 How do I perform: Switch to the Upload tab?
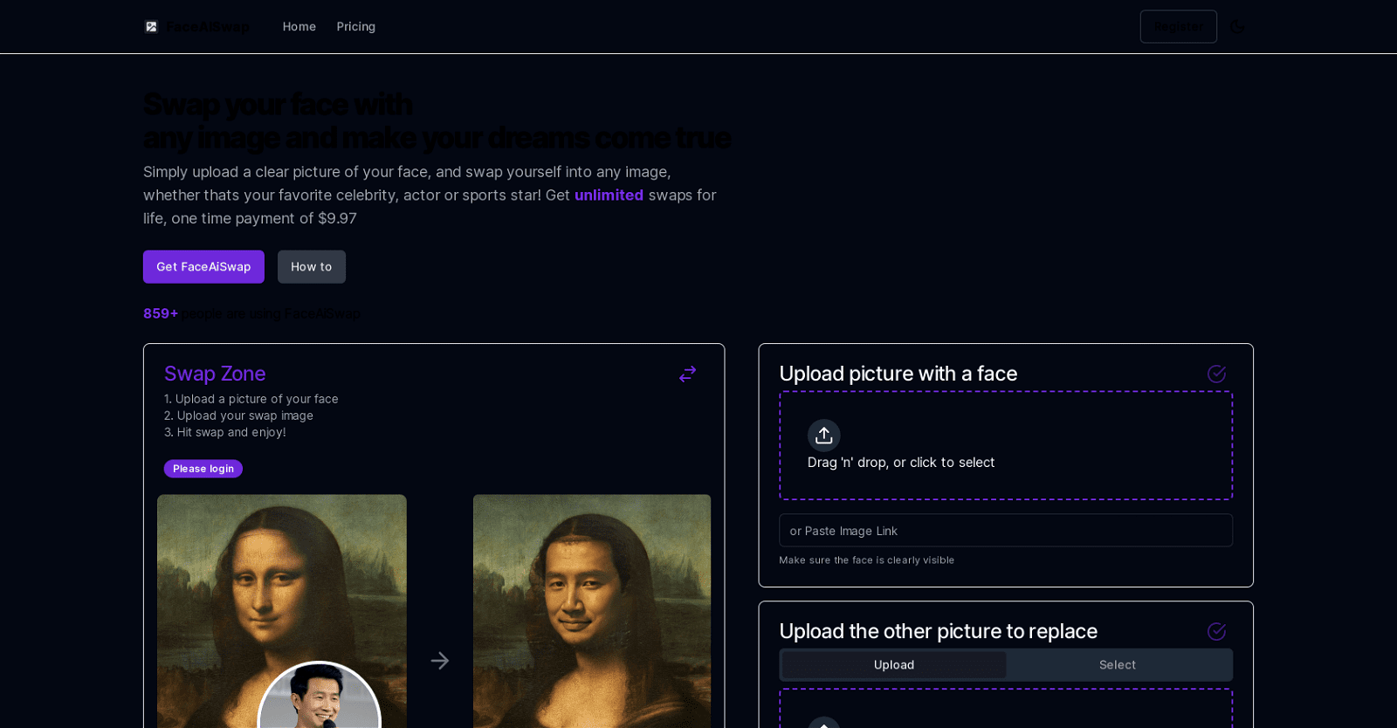click(893, 665)
